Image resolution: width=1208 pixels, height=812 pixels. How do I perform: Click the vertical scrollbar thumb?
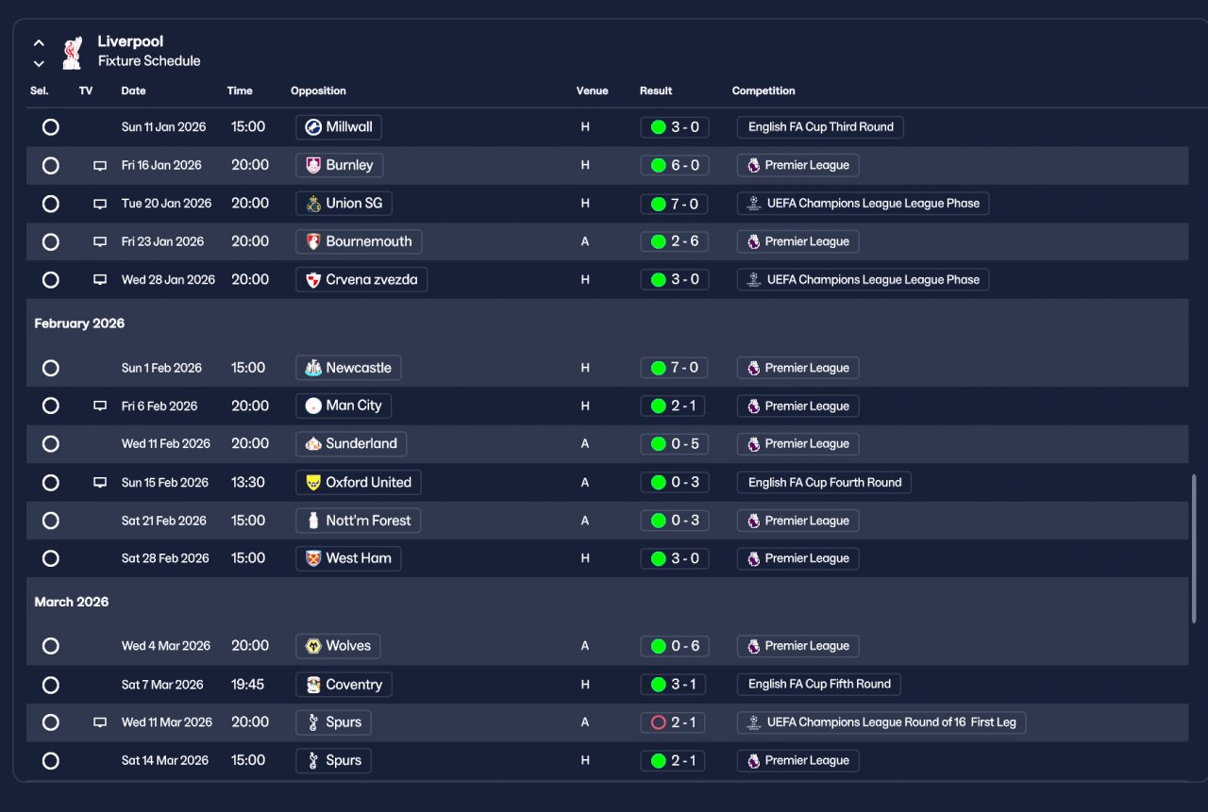click(x=1194, y=548)
